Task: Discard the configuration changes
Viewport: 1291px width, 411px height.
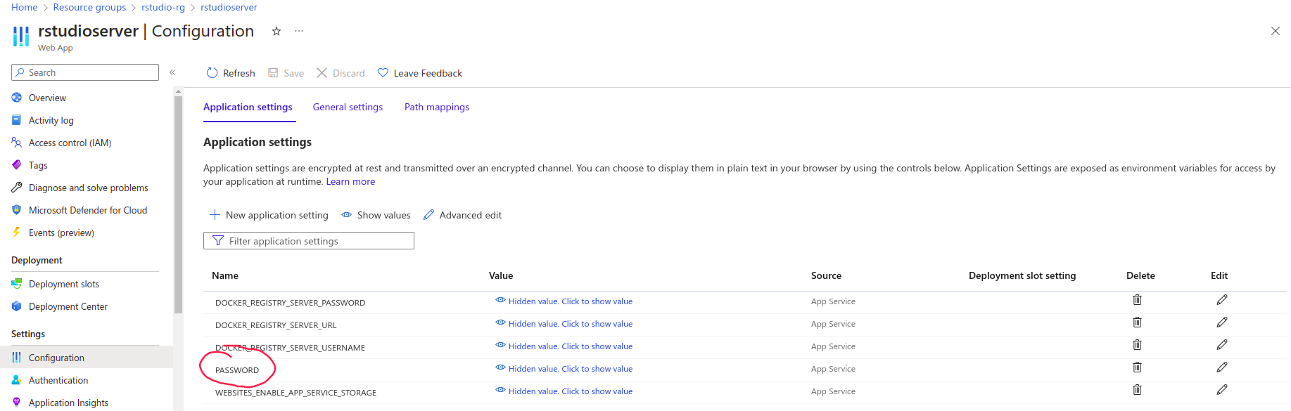Action: point(341,73)
